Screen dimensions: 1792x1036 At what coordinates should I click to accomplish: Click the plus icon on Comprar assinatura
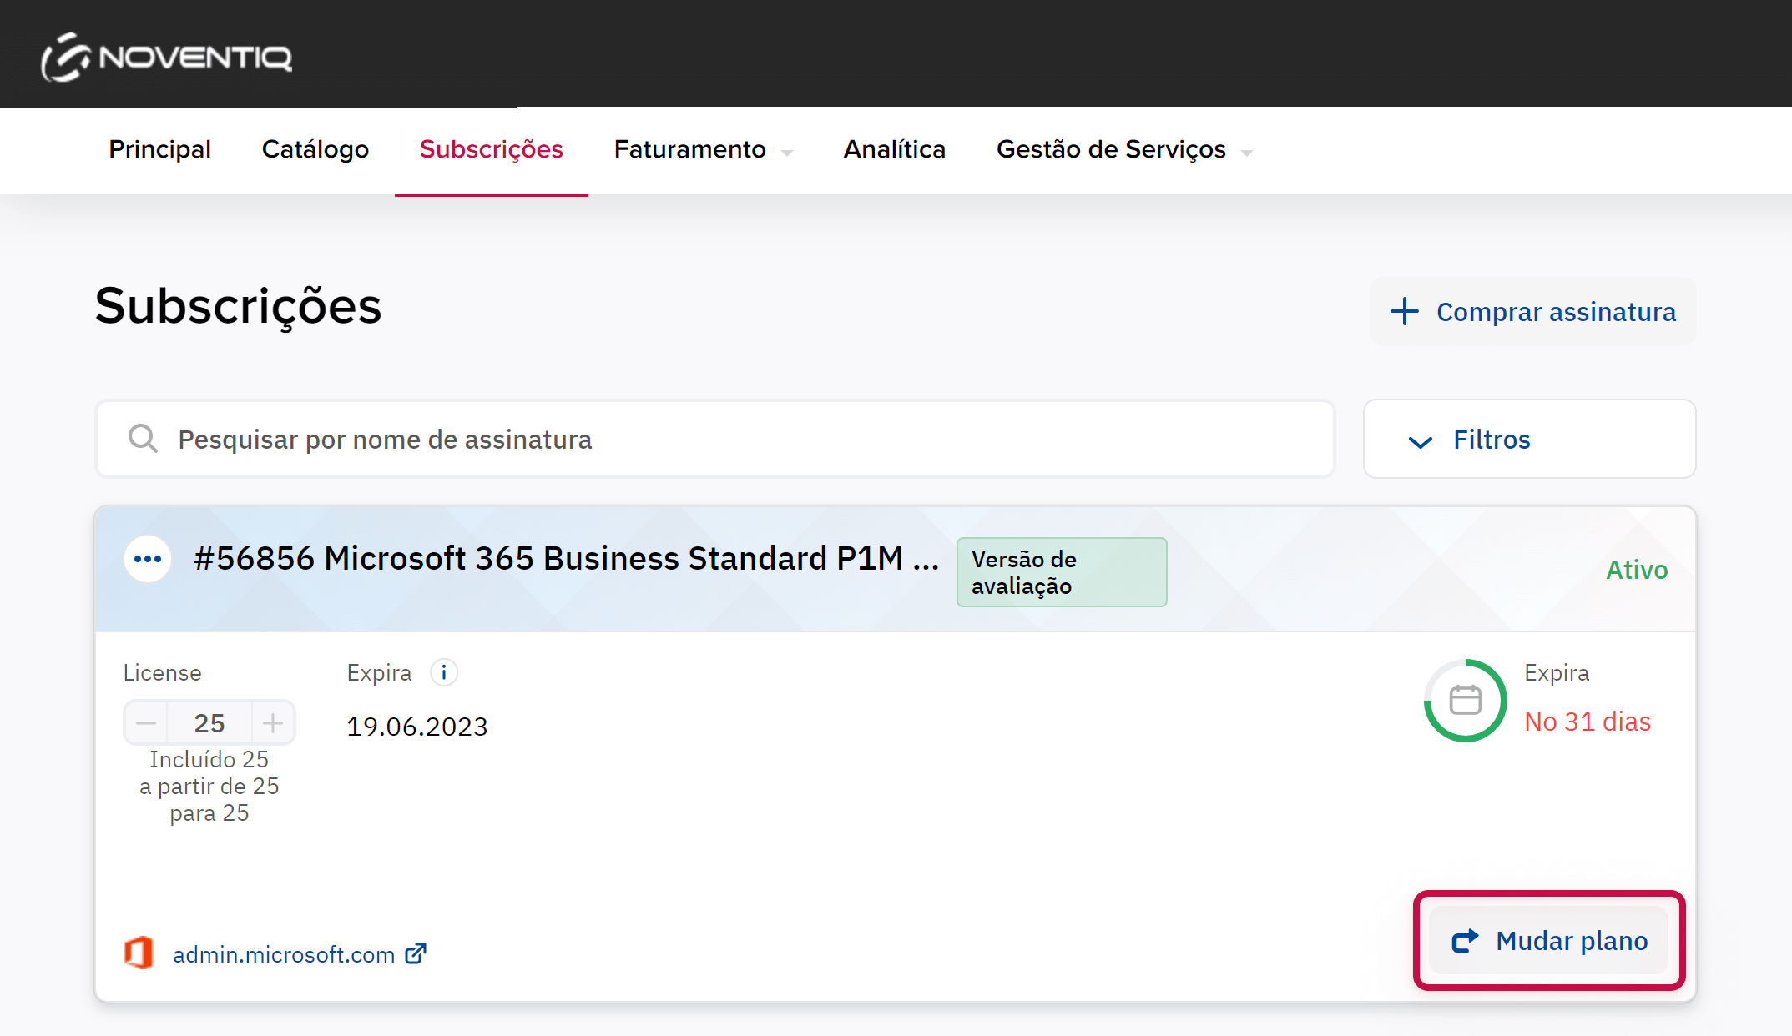pos(1404,311)
